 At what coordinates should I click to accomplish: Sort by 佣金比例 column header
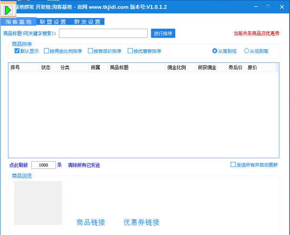click(176, 68)
